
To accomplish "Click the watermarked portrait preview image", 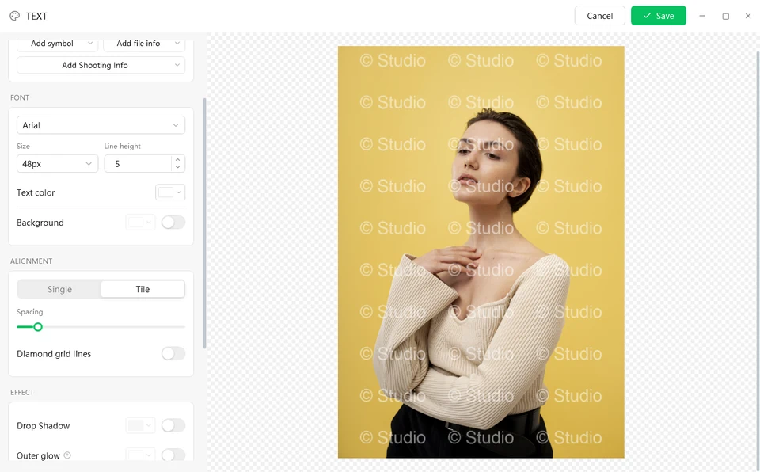I will tap(481, 252).
